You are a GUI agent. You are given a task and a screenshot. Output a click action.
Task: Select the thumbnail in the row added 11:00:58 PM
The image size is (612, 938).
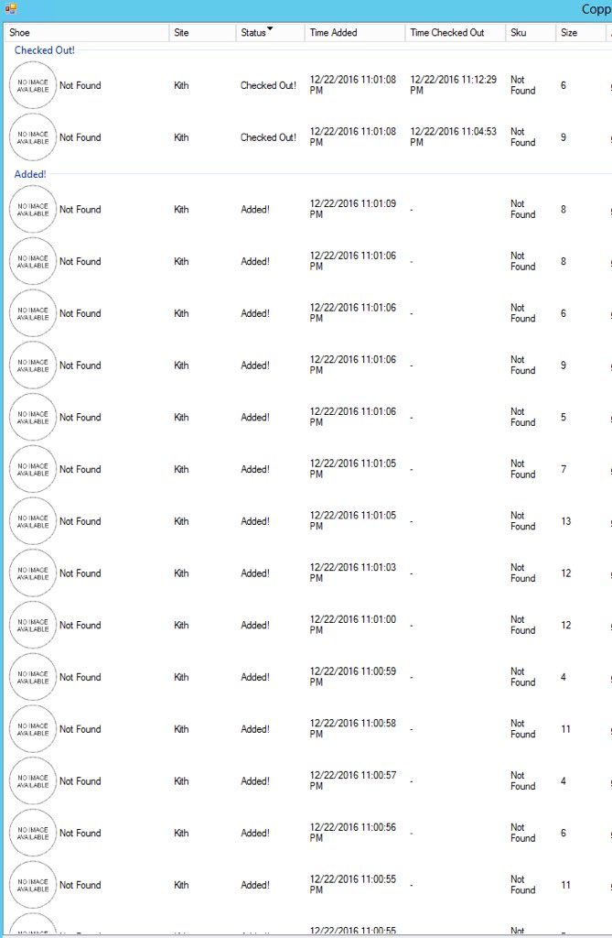tap(33, 729)
